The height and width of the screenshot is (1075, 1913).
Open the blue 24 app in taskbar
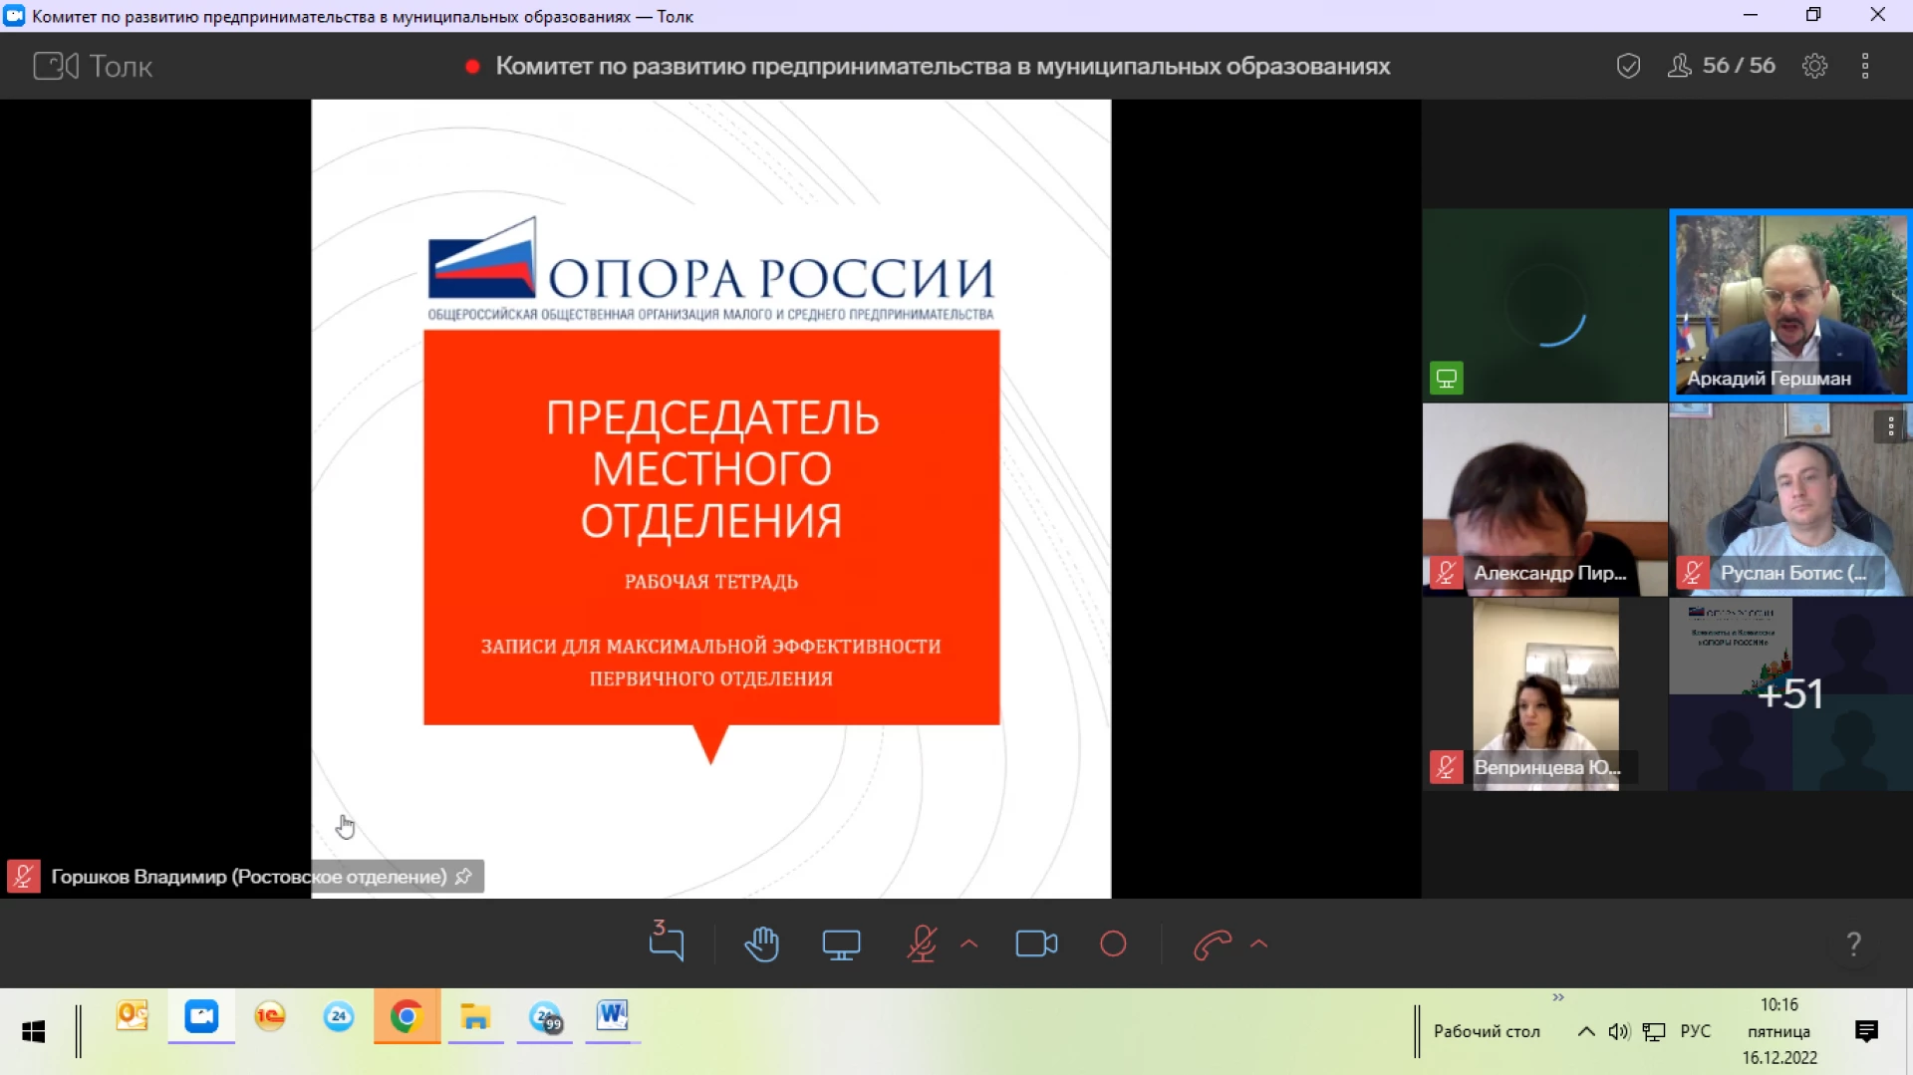[x=339, y=1016]
